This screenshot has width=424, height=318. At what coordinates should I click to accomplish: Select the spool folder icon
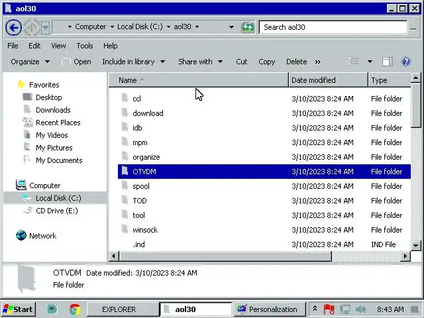125,185
